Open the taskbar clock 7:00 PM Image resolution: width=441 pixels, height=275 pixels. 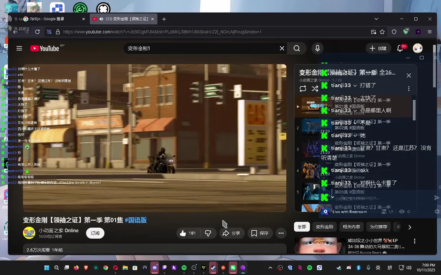426,268
